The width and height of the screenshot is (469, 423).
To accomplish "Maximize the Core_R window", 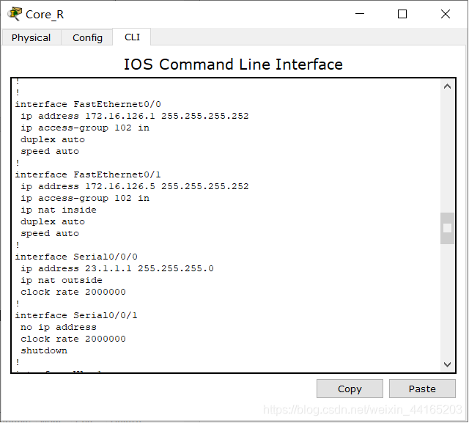I will [x=402, y=14].
